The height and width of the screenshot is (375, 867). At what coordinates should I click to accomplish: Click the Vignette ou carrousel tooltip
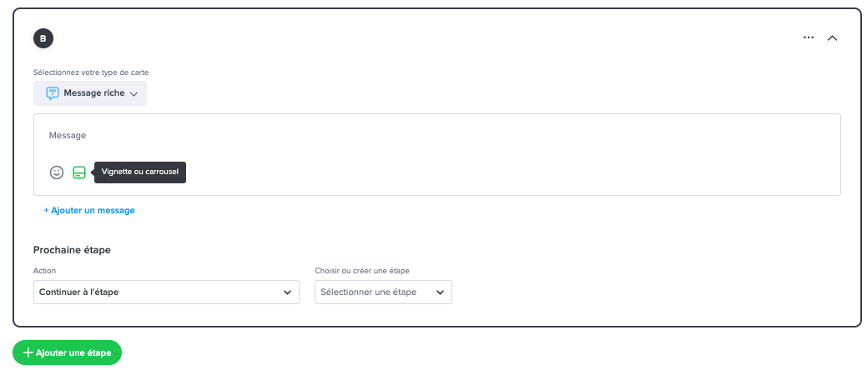tap(140, 172)
